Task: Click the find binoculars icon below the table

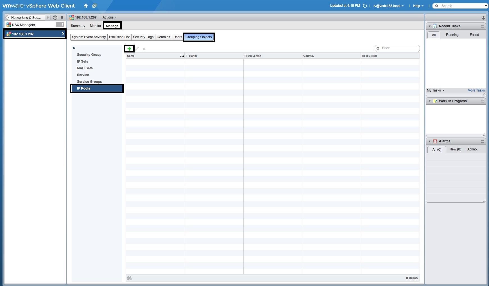Action: [129, 278]
